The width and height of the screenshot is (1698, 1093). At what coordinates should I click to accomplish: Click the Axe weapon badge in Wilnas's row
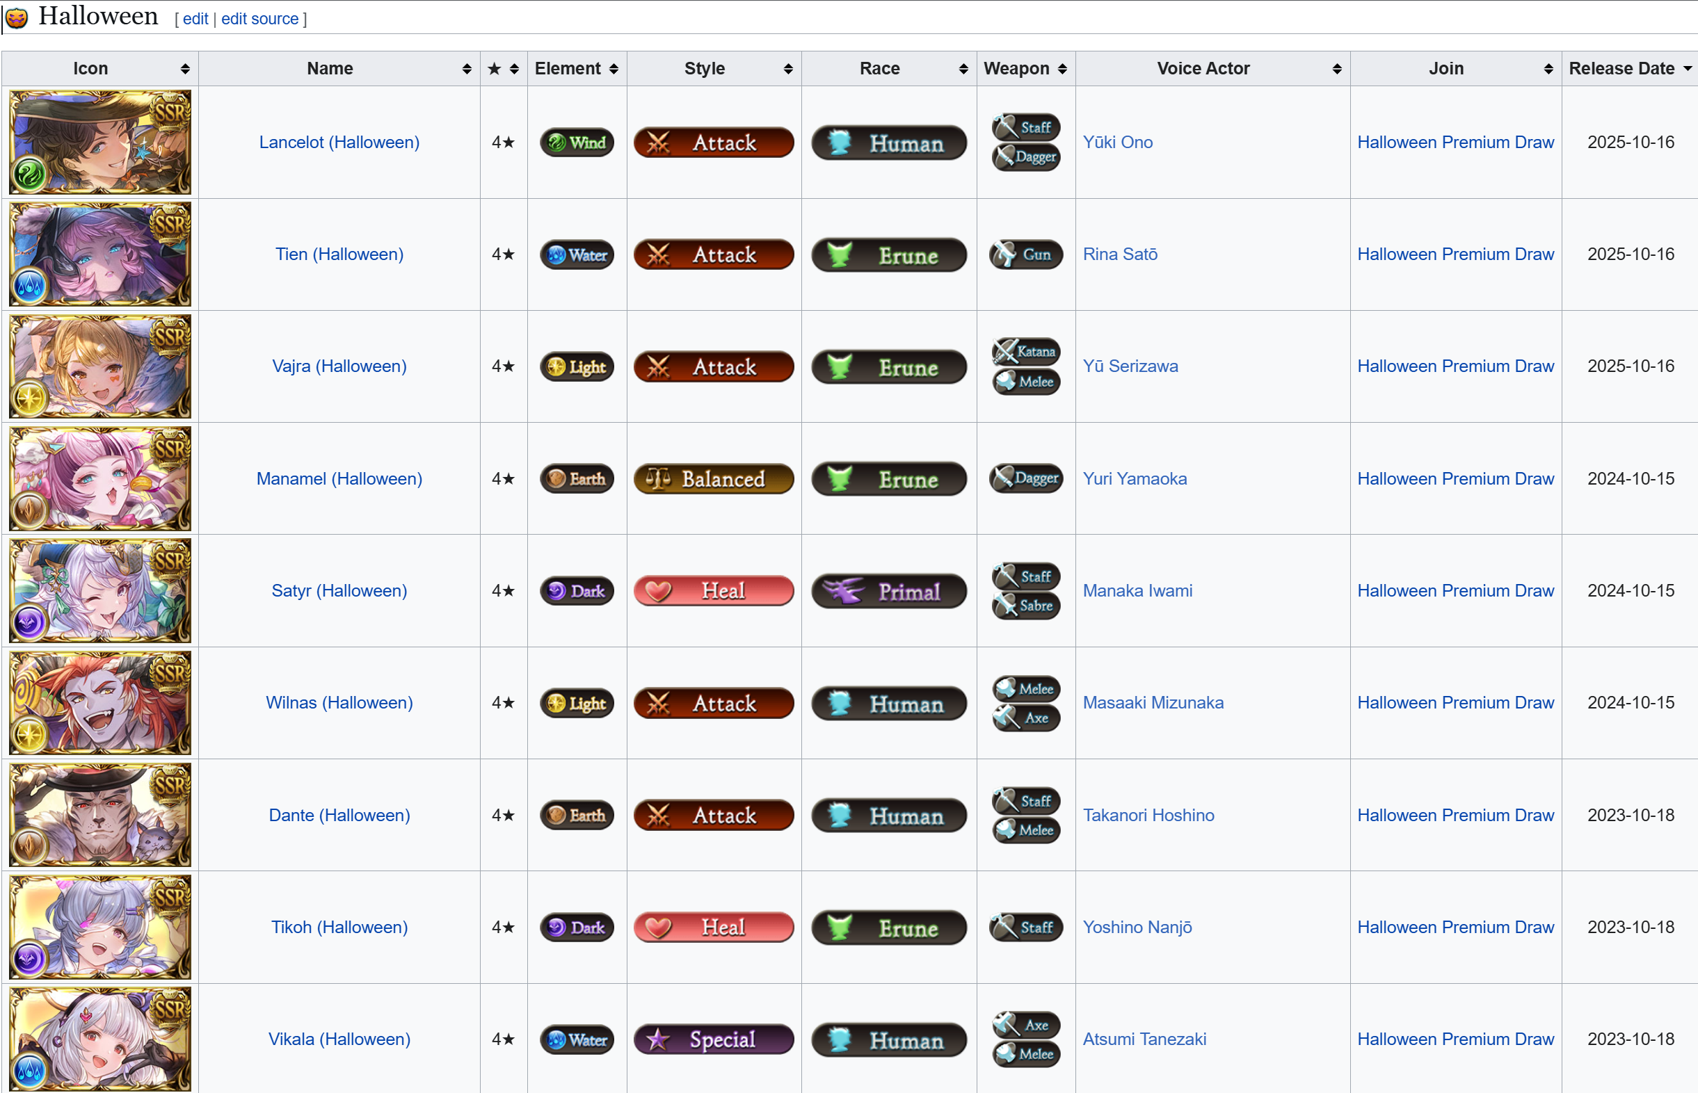click(1026, 718)
